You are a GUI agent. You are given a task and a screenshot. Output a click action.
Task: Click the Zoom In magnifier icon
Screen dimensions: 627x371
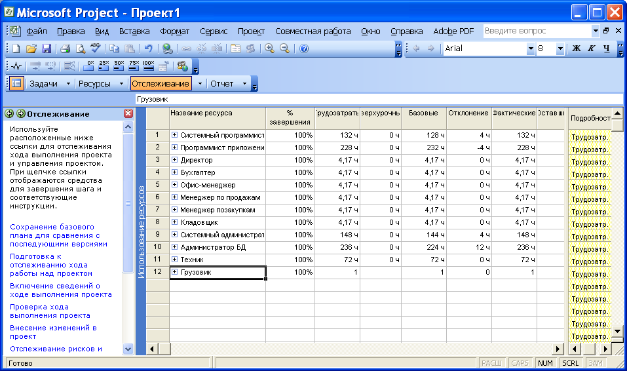269,49
